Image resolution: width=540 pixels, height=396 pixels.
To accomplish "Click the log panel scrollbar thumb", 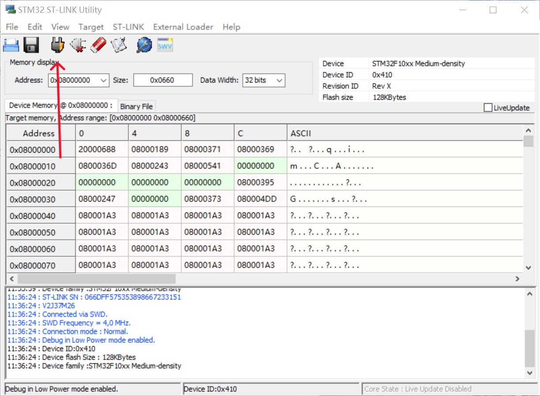I will click(x=530, y=348).
